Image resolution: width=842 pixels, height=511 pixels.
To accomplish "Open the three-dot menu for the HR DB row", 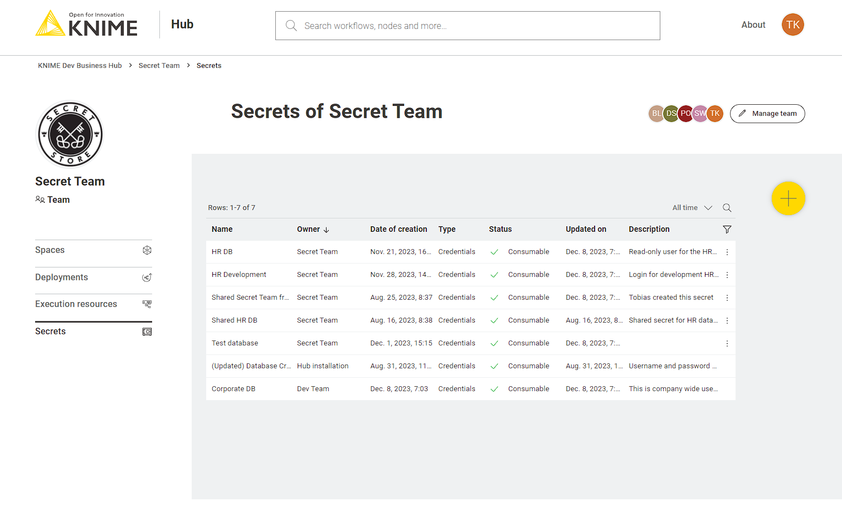I will 727,252.
